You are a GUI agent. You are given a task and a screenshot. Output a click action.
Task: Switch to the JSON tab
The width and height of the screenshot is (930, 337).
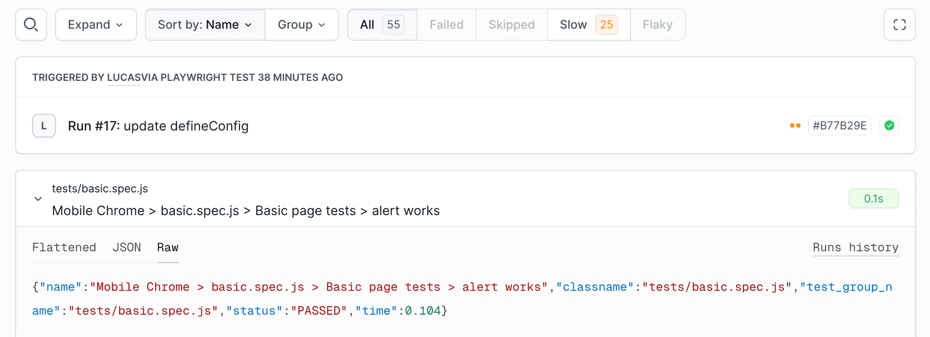point(126,248)
